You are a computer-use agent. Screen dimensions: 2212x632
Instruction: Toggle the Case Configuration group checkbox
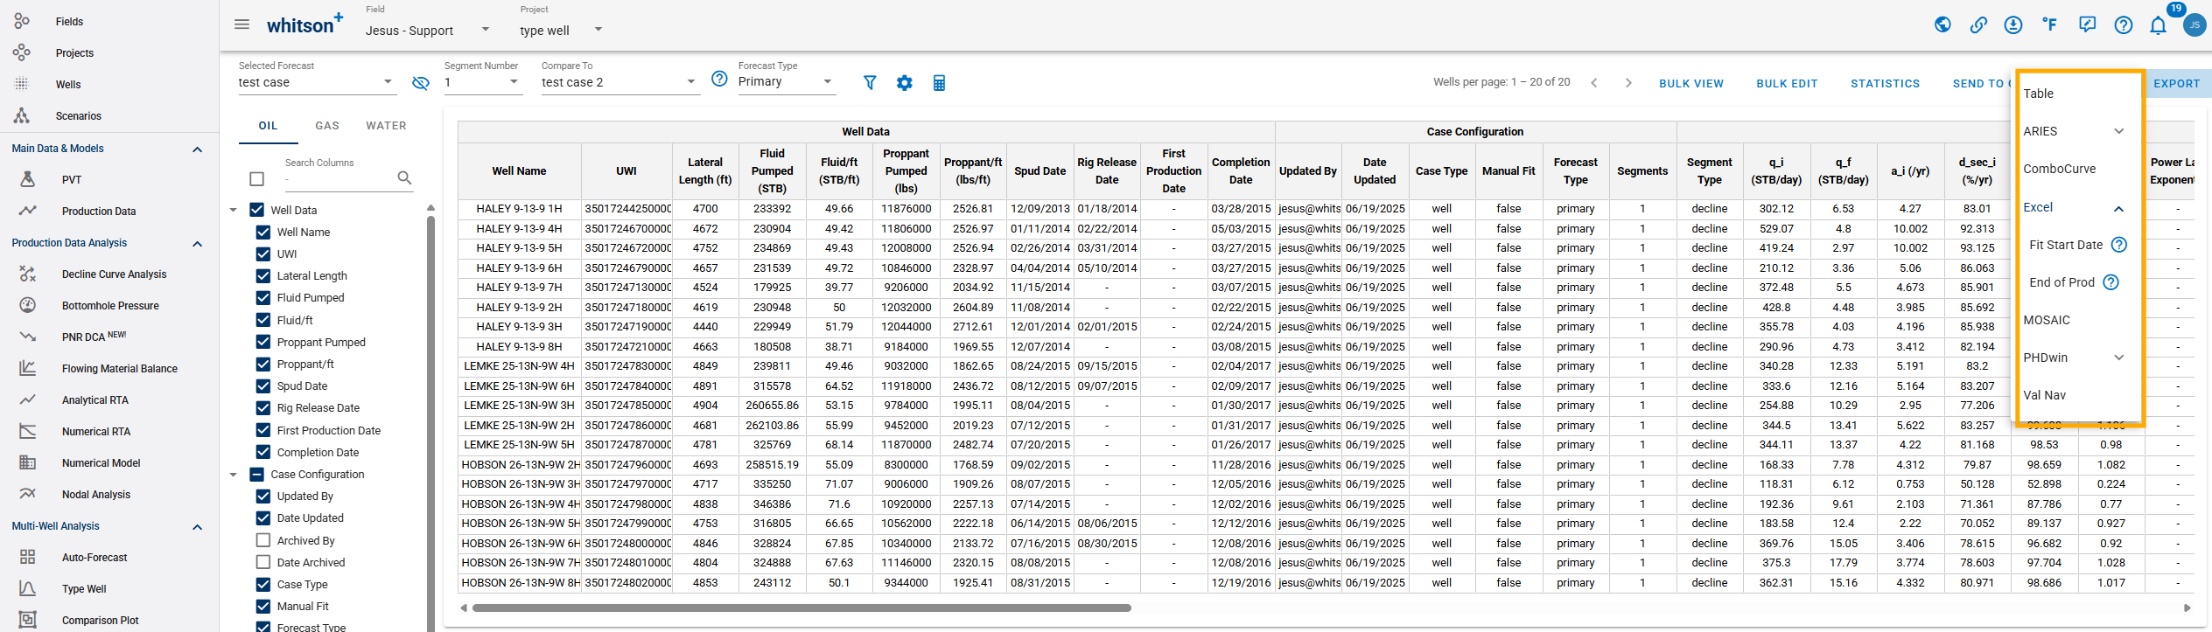(257, 474)
